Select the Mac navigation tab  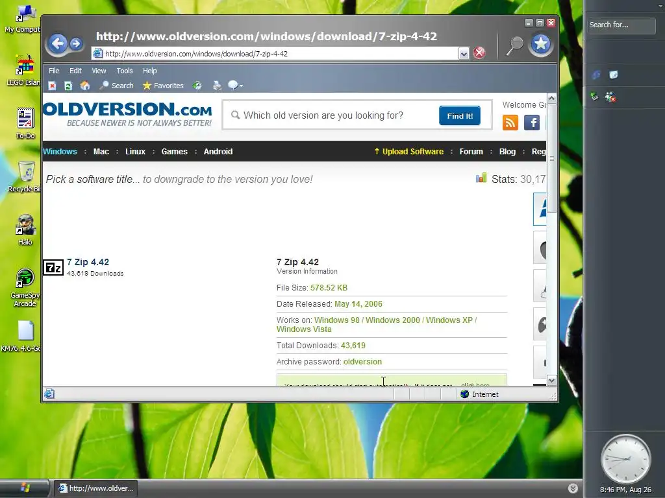point(101,152)
